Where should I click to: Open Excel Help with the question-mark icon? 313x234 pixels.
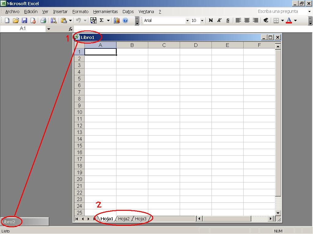pos(125,20)
